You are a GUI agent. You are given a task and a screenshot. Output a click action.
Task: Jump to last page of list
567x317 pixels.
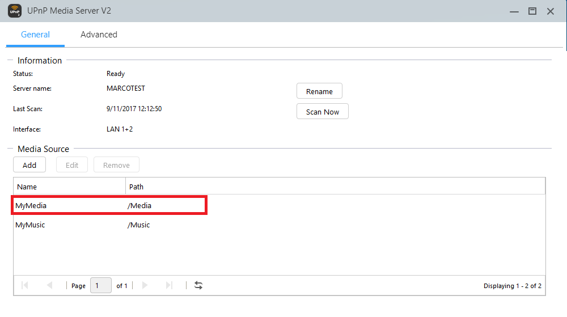[168, 286]
